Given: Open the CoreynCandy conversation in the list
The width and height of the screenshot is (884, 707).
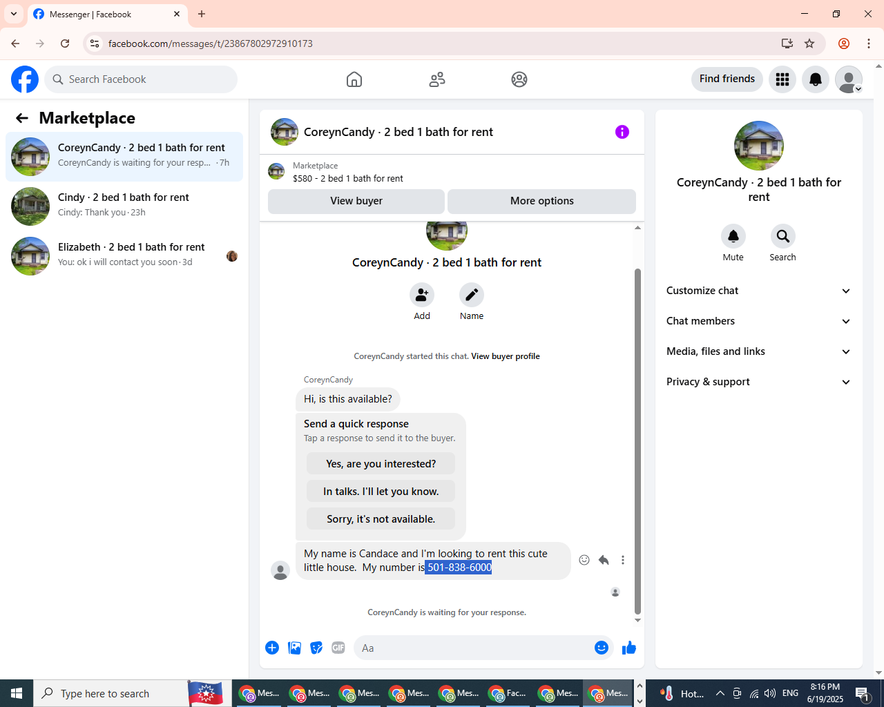Looking at the screenshot, I should (124, 157).
